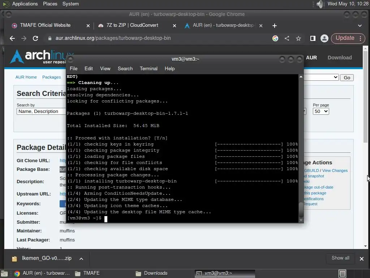The image size is (370, 278).
Task: Open Chrome side panel icon
Action: pyautogui.click(x=313, y=38)
